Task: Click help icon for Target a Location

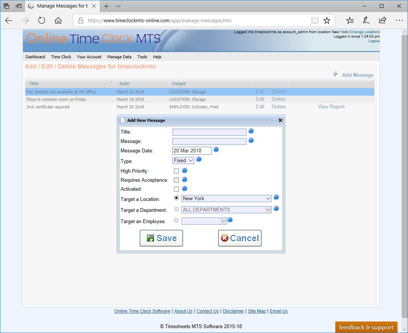Action: pos(276,197)
